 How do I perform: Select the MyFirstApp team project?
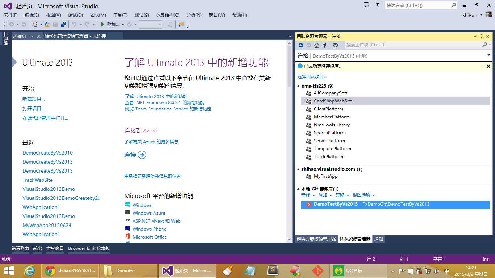tap(396, 176)
